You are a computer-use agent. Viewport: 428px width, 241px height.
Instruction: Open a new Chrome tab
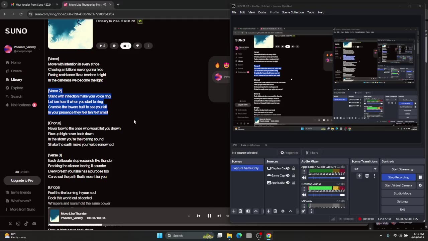coord(118,5)
